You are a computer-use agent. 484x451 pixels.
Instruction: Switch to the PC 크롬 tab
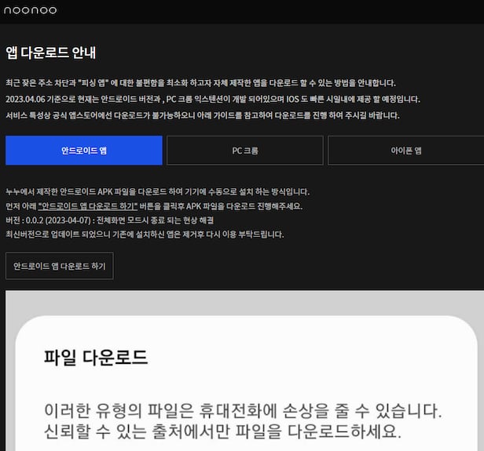point(244,150)
